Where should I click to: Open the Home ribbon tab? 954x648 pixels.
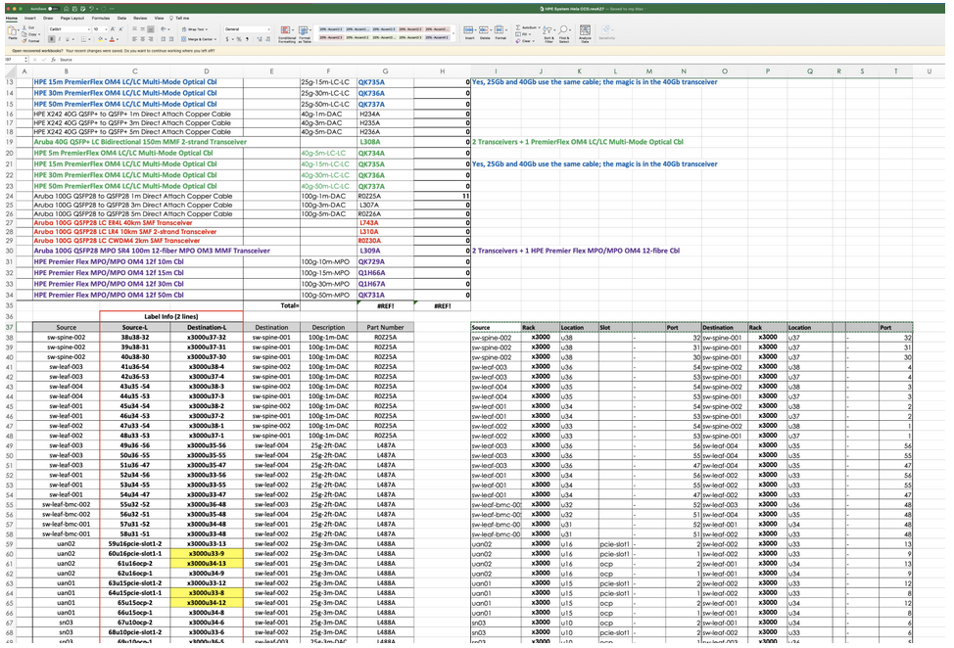click(12, 19)
